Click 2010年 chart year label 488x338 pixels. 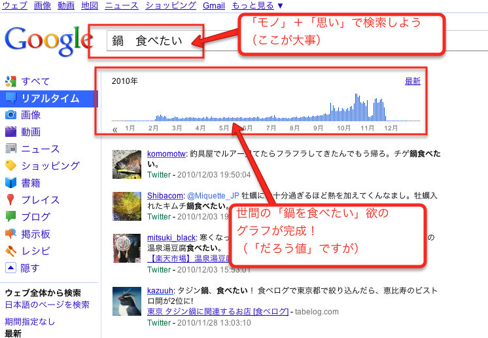coord(125,81)
